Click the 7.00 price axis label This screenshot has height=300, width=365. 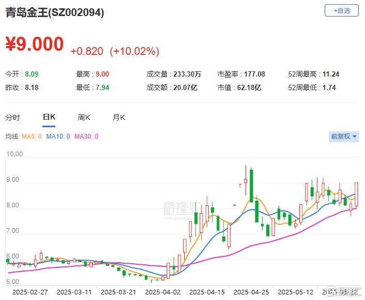[12, 231]
